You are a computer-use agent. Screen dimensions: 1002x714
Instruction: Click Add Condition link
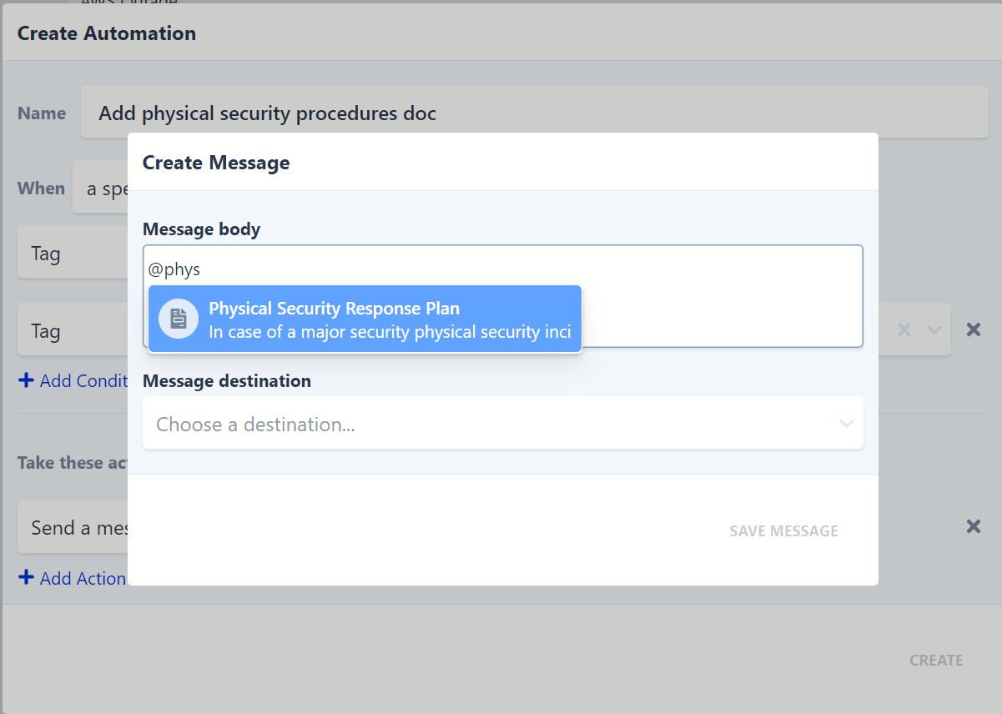click(x=73, y=380)
